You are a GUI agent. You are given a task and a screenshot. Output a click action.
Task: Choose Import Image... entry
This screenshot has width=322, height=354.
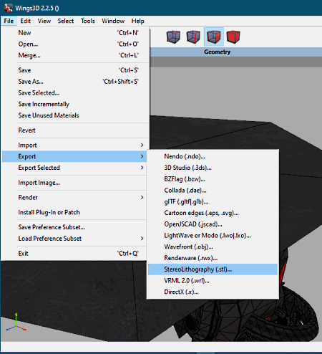point(74,183)
